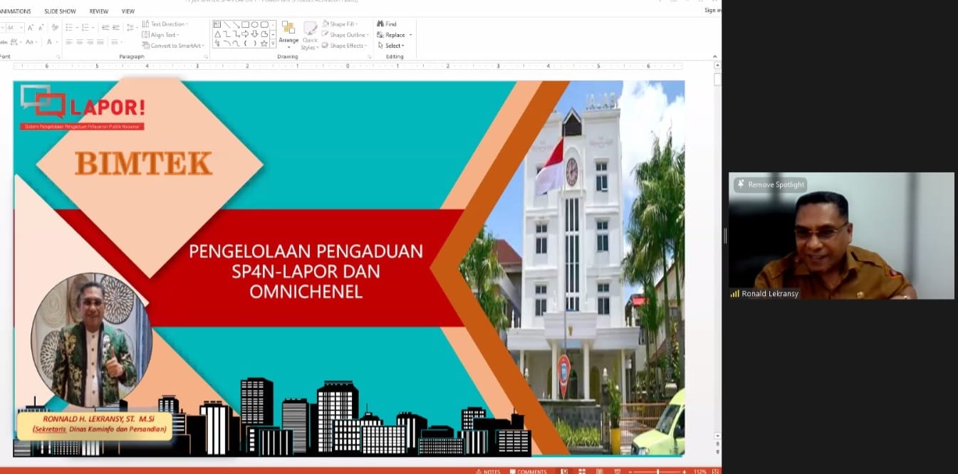Click the Find button in Editing group

click(387, 24)
